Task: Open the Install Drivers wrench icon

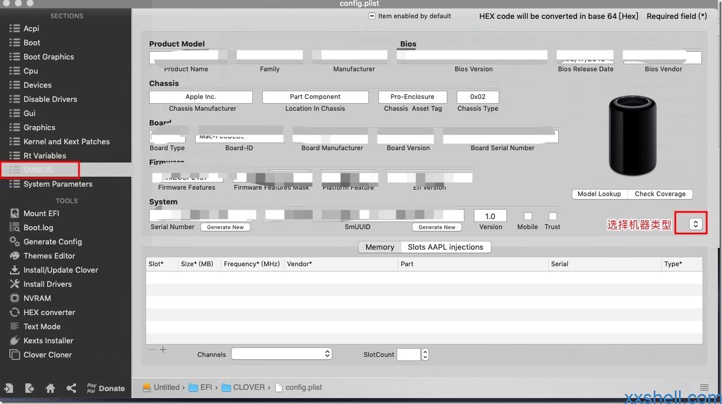Action: click(15, 284)
